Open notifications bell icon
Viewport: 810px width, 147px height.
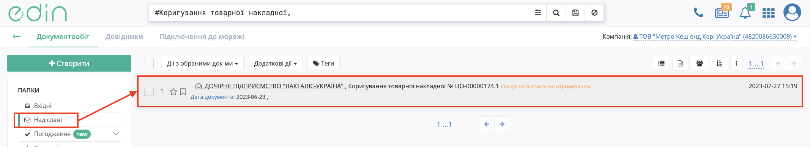coord(745,12)
